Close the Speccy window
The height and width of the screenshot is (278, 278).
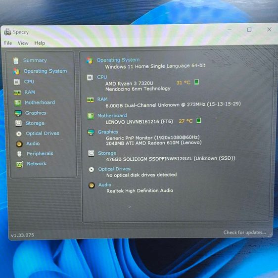(269, 29)
